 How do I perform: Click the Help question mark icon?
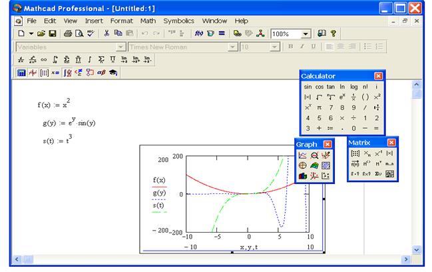tap(333, 33)
